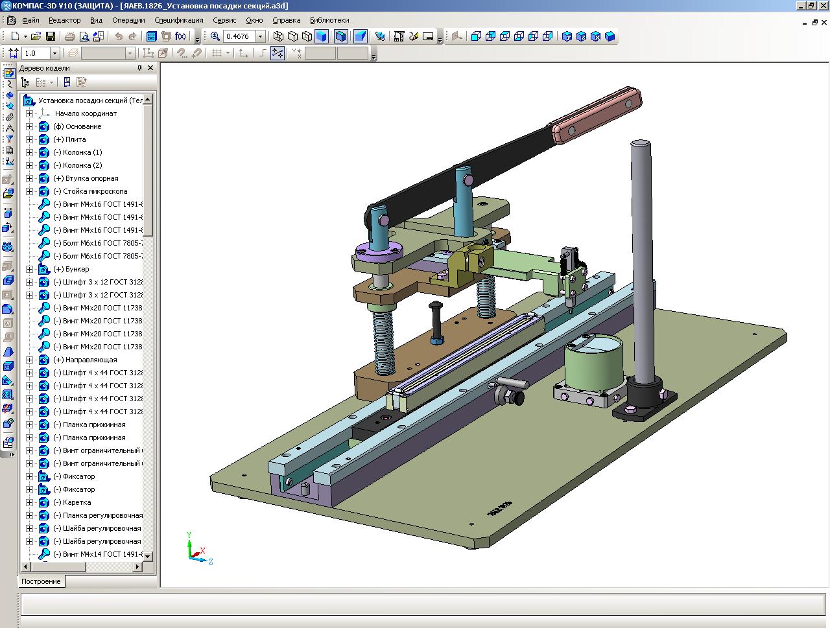Click the model tree vertical scrollbar thumb
This screenshot has width=830, height=628.
[148, 169]
